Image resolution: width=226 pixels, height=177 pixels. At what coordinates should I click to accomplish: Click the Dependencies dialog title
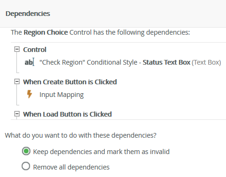click(28, 14)
